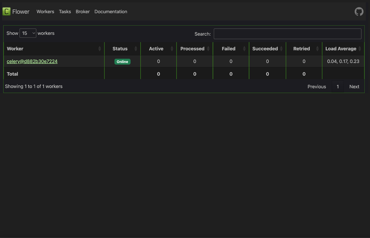Click the Succeeded column header text
This screenshot has height=238, width=370.
tap(265, 49)
